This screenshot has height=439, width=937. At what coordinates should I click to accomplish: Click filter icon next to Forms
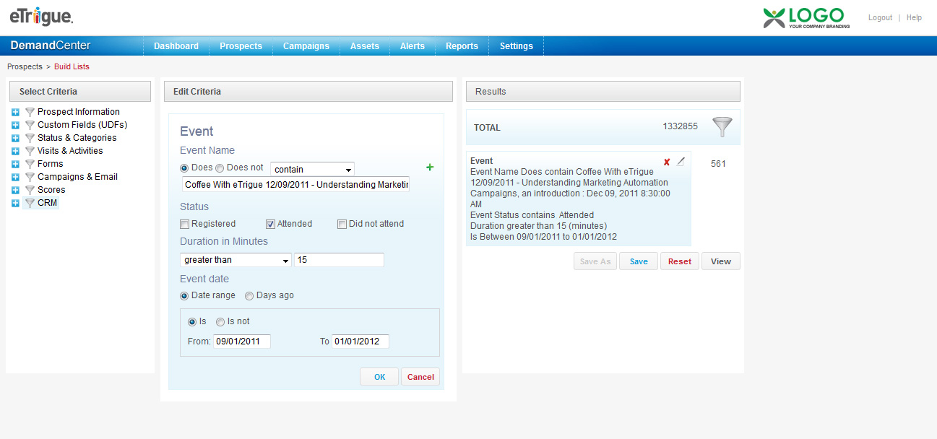tap(30, 164)
